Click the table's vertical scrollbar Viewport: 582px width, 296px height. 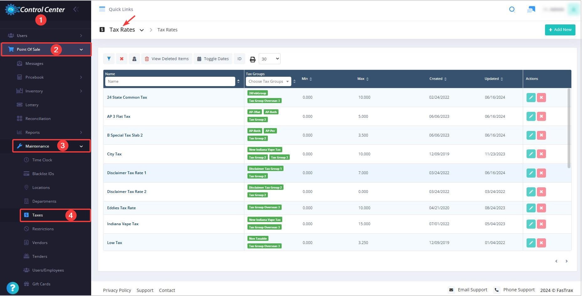tap(569, 128)
